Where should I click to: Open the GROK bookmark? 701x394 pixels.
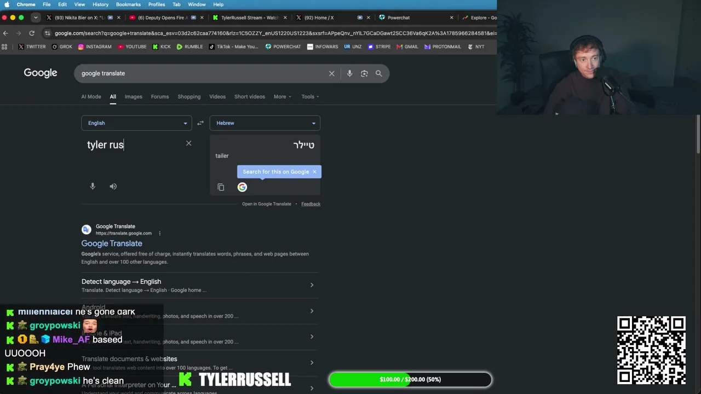pyautogui.click(x=62, y=47)
